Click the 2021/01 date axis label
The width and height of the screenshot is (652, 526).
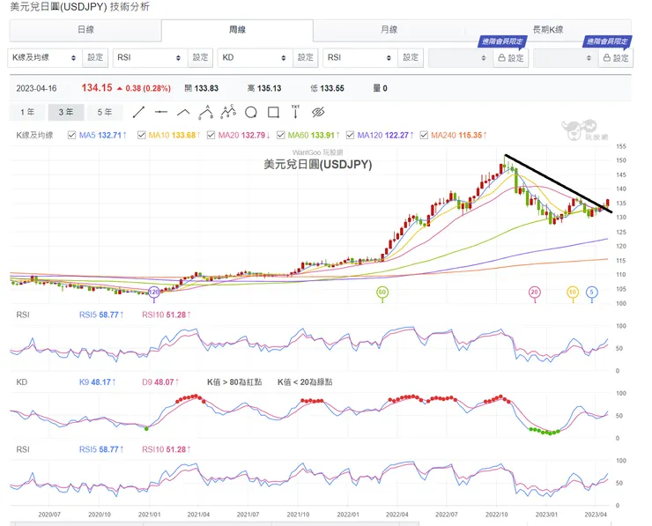pos(149,515)
